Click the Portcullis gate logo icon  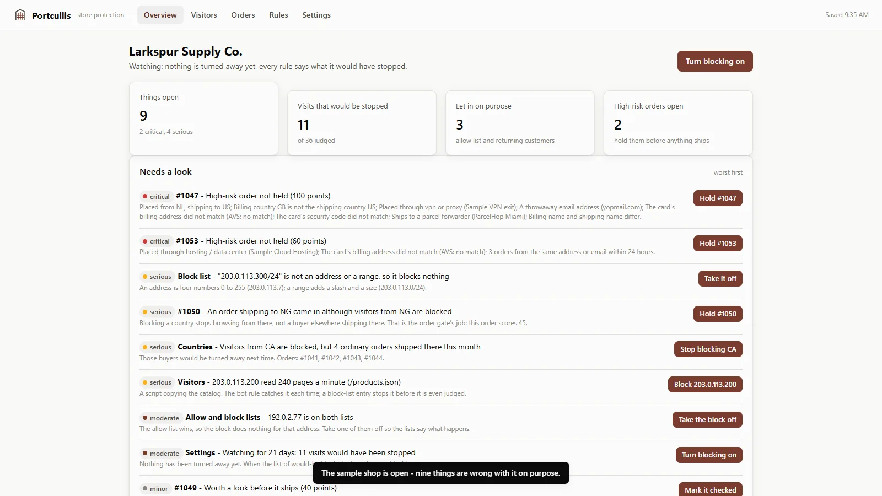tap(20, 15)
